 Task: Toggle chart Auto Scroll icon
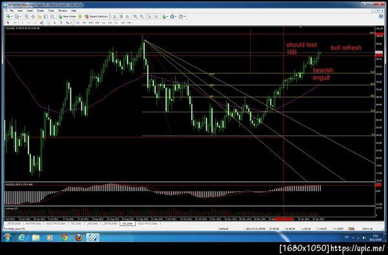pyautogui.click(x=150, y=17)
